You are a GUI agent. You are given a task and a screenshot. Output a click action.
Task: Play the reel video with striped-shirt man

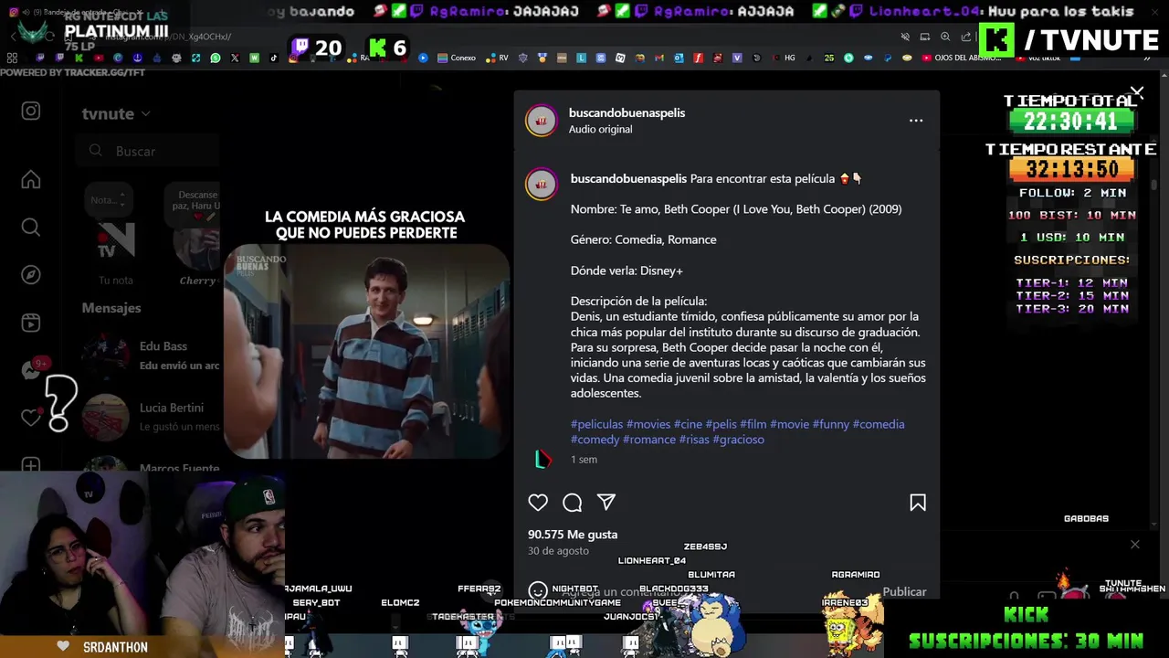[367, 351]
